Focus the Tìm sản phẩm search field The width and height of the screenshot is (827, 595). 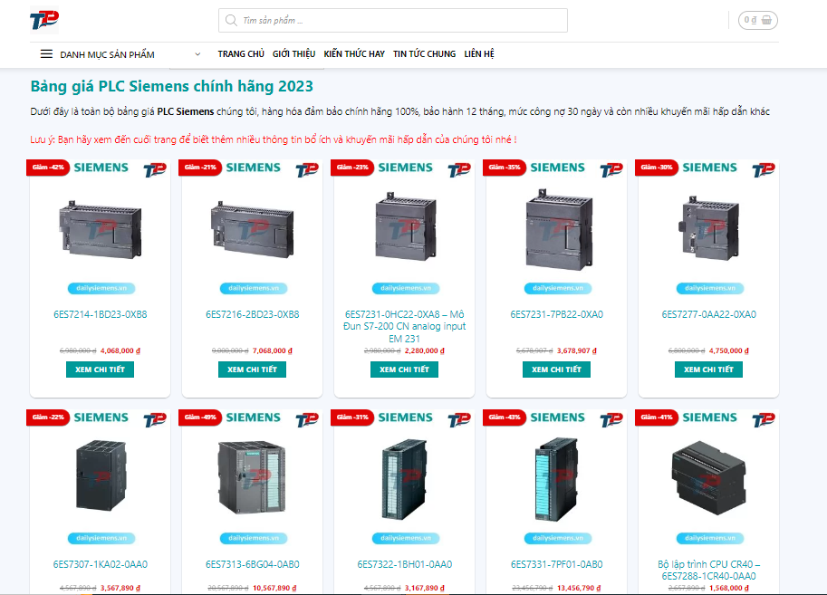(393, 21)
